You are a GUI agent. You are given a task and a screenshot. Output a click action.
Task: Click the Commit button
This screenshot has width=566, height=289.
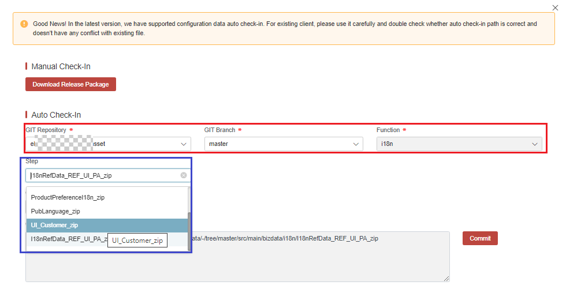click(x=480, y=238)
